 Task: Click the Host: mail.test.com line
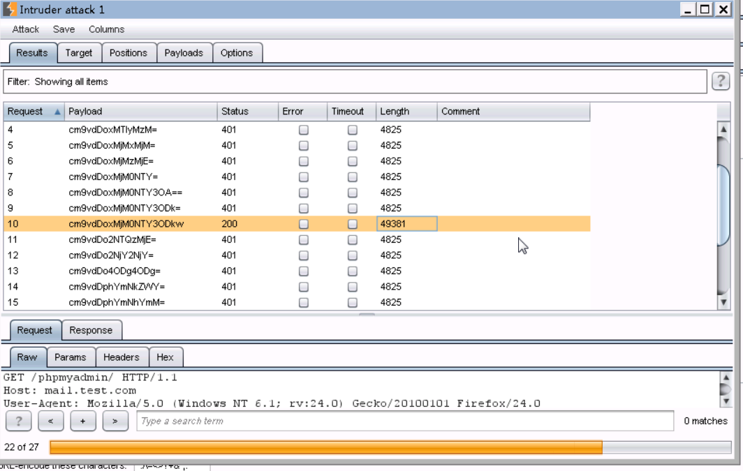[70, 391]
